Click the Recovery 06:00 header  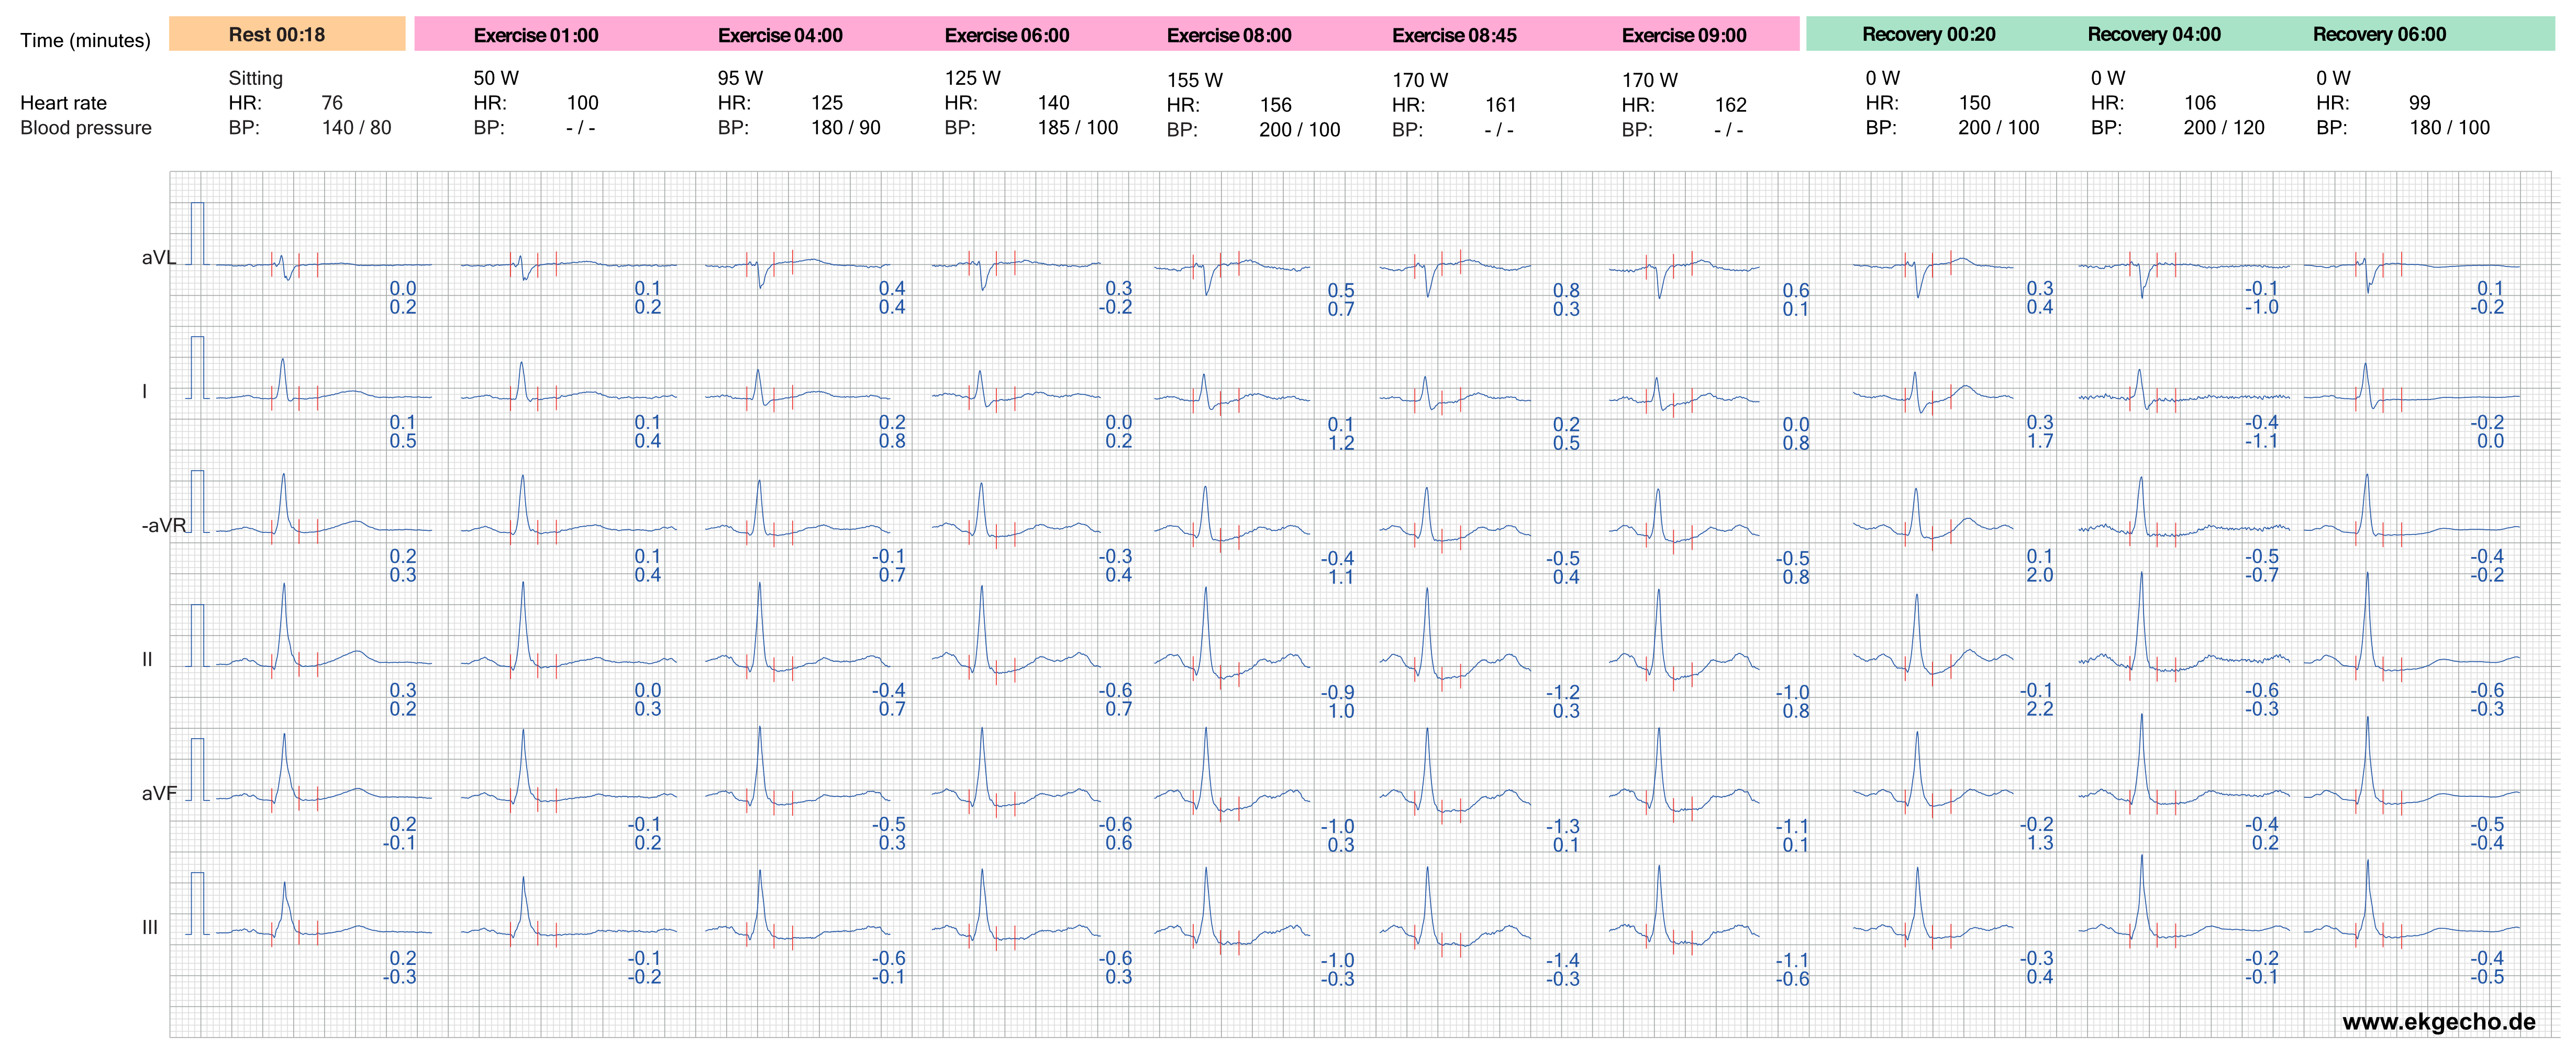coord(2380,34)
